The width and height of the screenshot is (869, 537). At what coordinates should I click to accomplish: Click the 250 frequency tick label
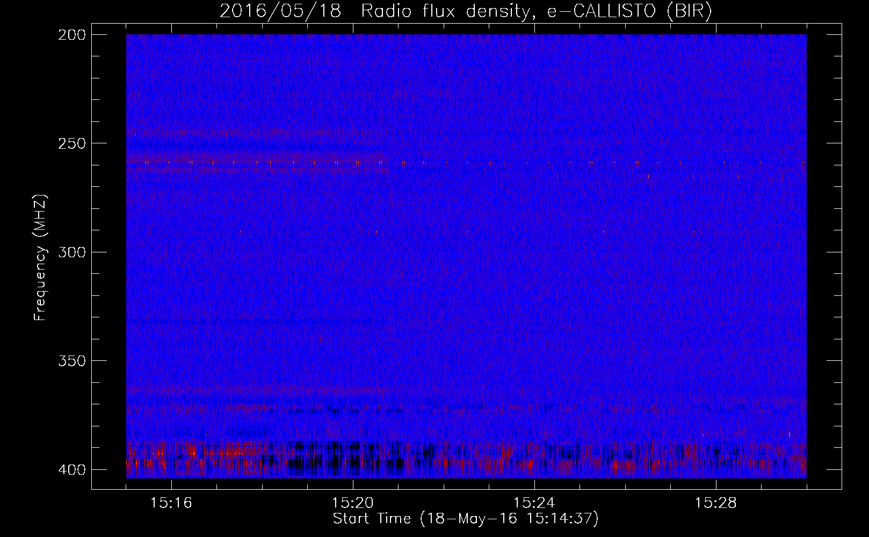(x=71, y=143)
